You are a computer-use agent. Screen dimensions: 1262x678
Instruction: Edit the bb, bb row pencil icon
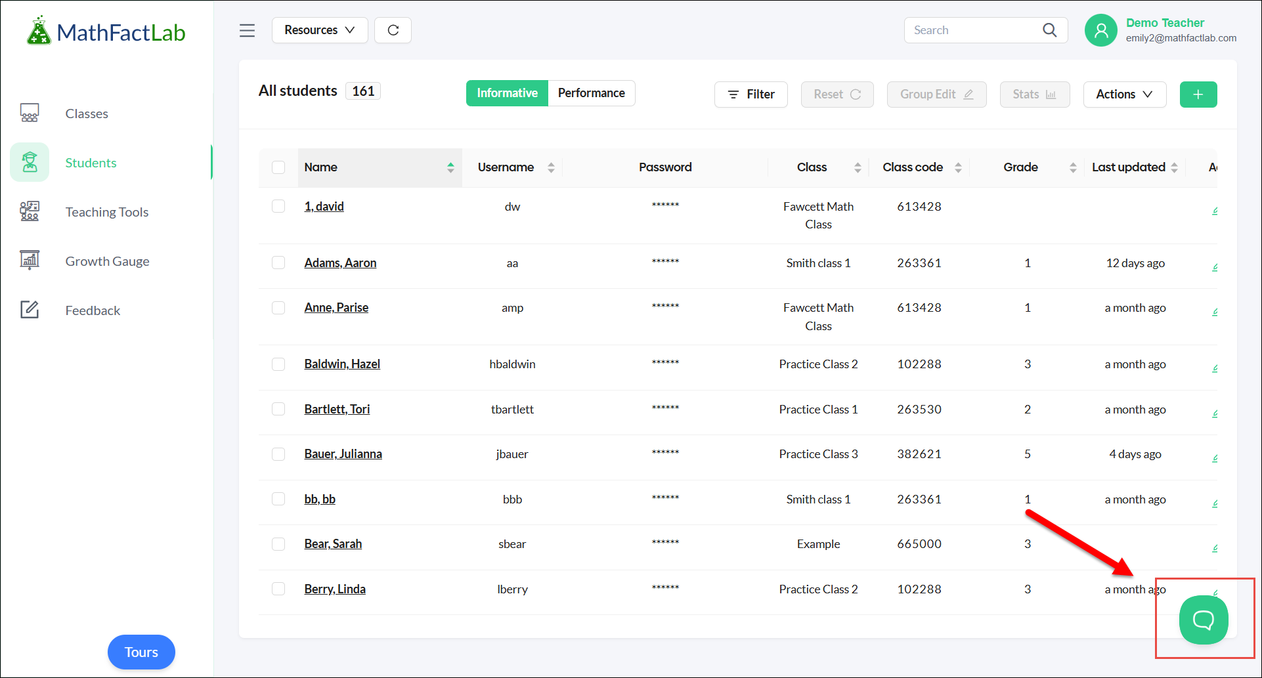[1215, 503]
